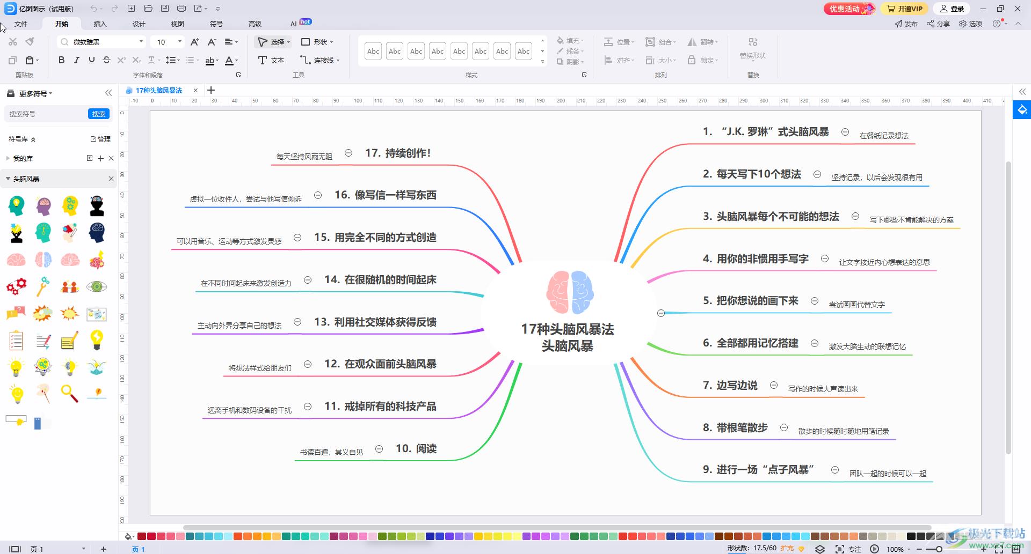This screenshot has width=1031, height=554.
Task: Click the 登录 login button
Action: click(952, 9)
